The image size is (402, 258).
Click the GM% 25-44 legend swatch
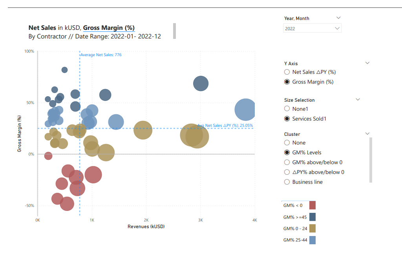312,240
